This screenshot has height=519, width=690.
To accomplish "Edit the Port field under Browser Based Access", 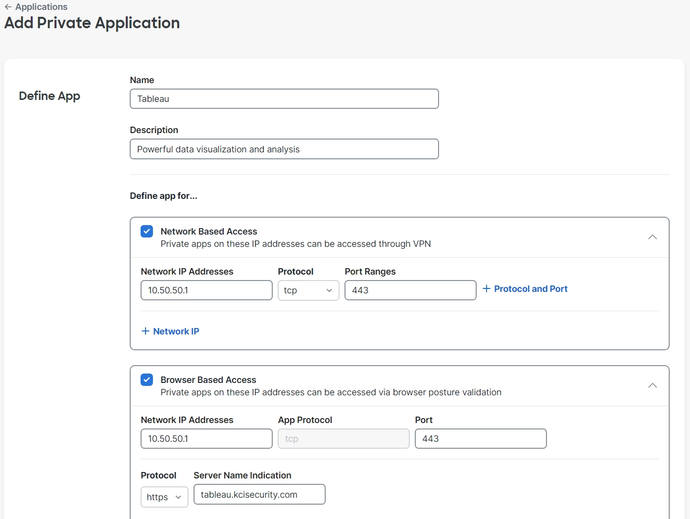I will [x=481, y=439].
